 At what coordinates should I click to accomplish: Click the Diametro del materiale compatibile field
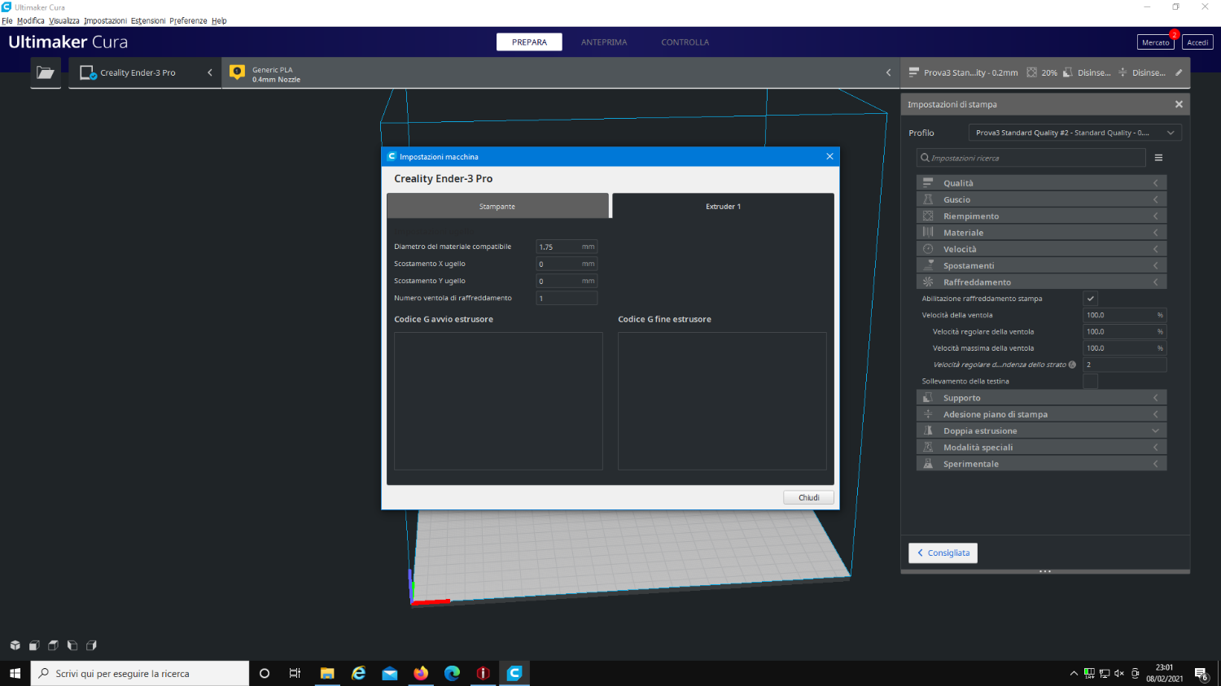coord(558,247)
